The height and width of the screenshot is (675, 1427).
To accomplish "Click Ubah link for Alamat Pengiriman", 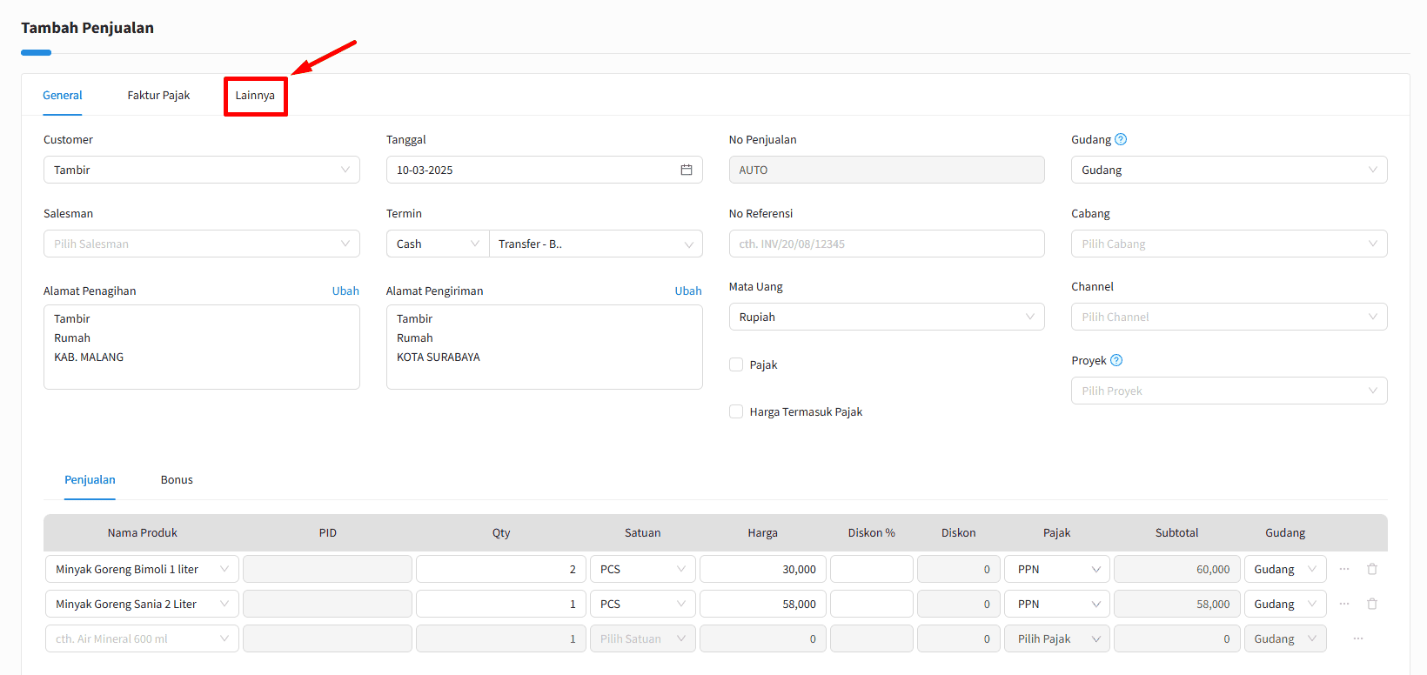I will point(687,291).
